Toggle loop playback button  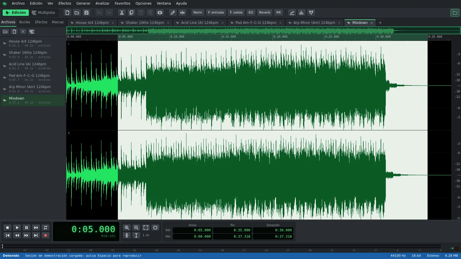(x=46, y=228)
